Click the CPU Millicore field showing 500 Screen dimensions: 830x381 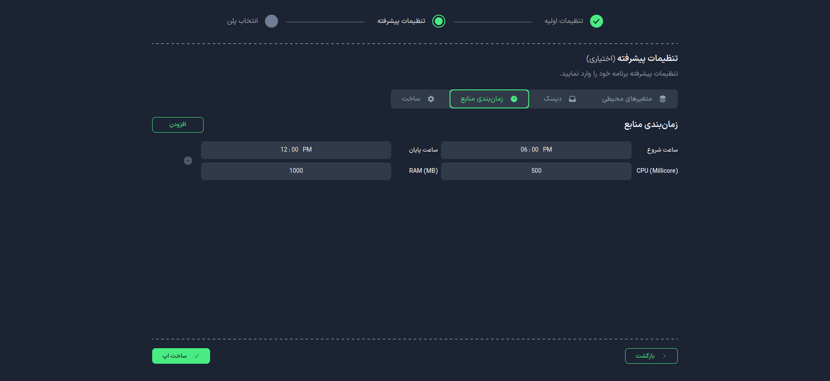point(536,171)
